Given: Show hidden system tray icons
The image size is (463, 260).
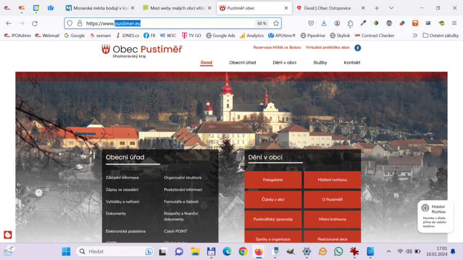Looking at the screenshot, I should [x=388, y=251].
